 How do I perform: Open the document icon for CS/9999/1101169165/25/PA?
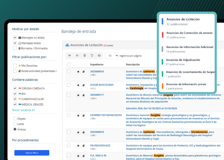click(83, 115)
